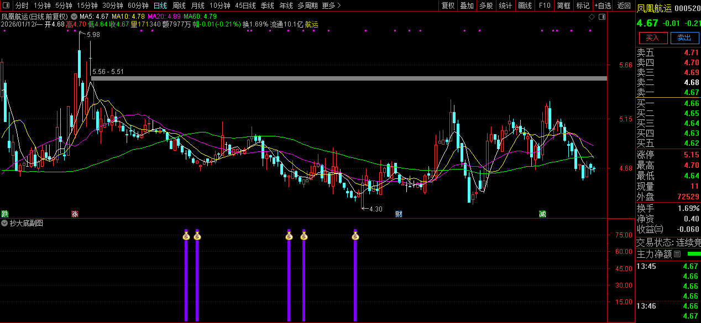
Task: Click the diamond icon above the chart
Action: pos(592,17)
